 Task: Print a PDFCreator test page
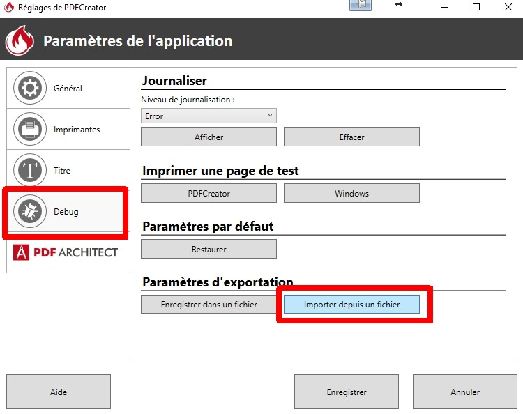coord(209,193)
